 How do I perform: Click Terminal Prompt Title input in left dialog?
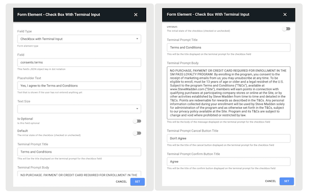[79, 152]
